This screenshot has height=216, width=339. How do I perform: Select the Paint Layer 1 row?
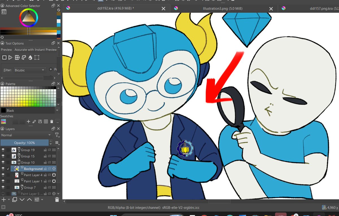[33, 181]
